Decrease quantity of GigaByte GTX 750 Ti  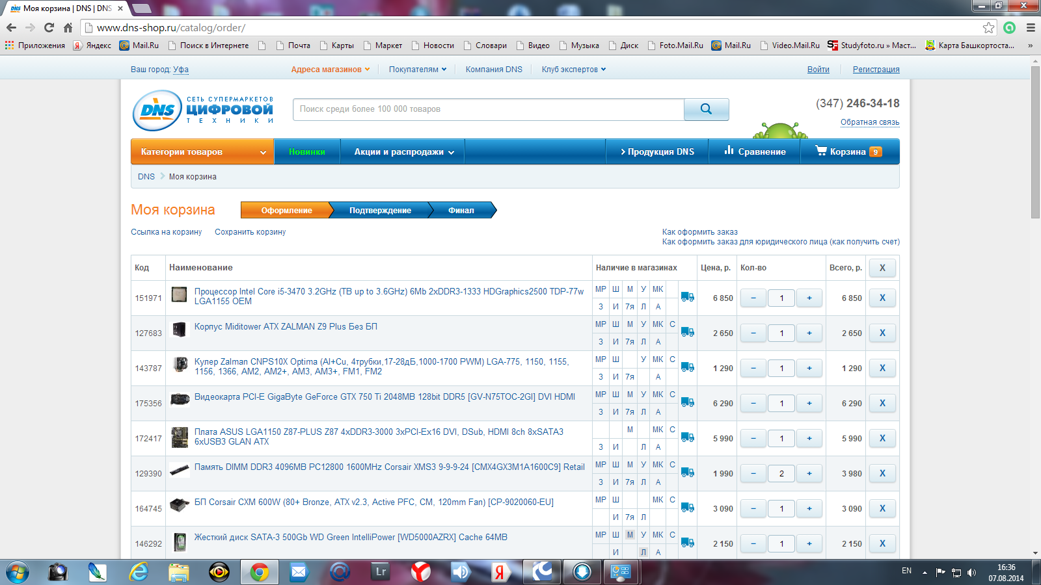(753, 403)
